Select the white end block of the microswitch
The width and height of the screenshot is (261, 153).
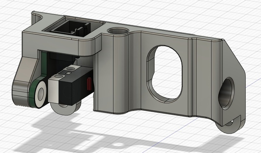tap(54, 91)
